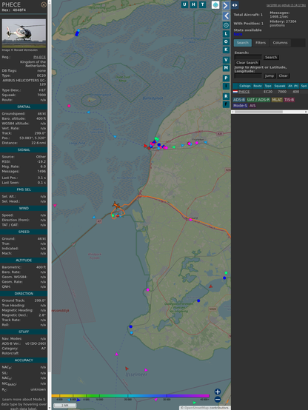Click the ACCURACY section header

tap(24, 360)
